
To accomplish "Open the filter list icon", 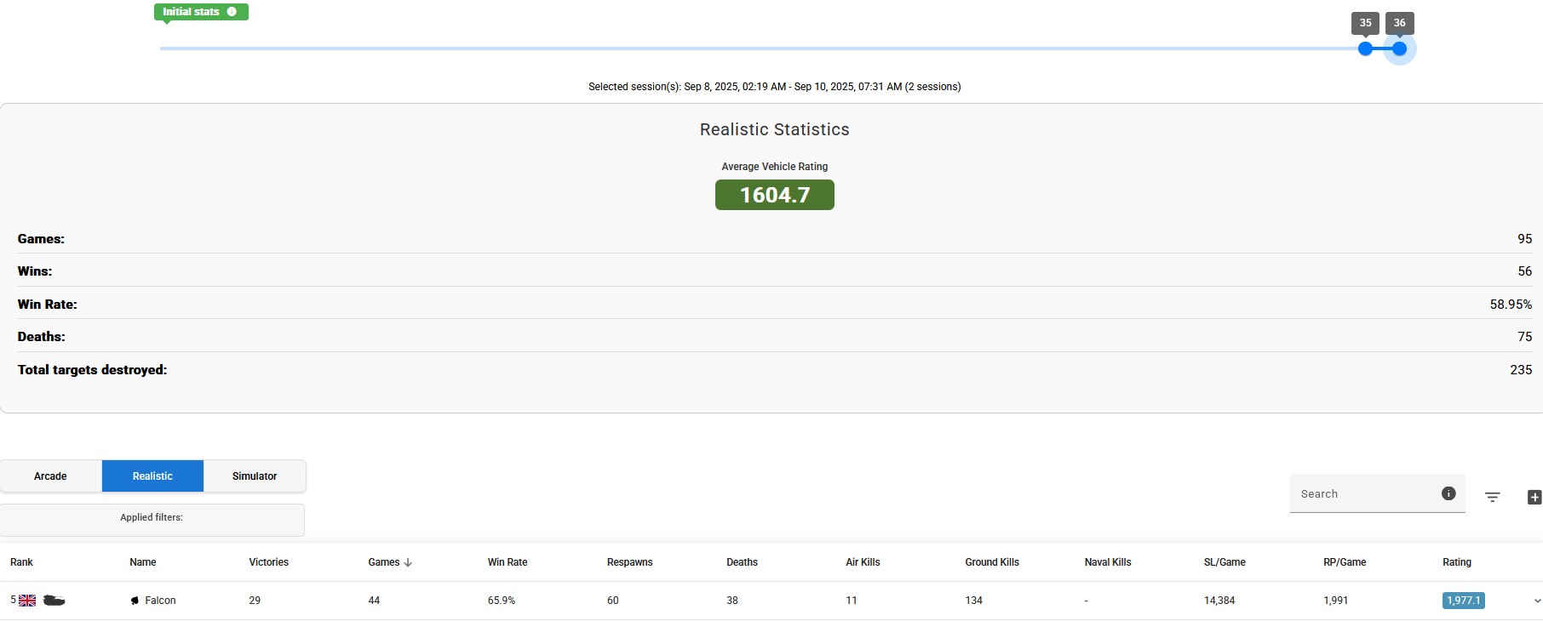I will coord(1492,498).
